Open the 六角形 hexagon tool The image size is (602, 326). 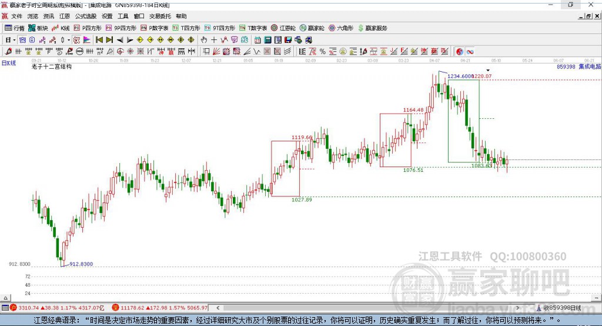[341, 28]
